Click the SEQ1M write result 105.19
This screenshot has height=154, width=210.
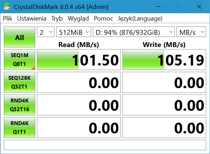click(x=164, y=60)
